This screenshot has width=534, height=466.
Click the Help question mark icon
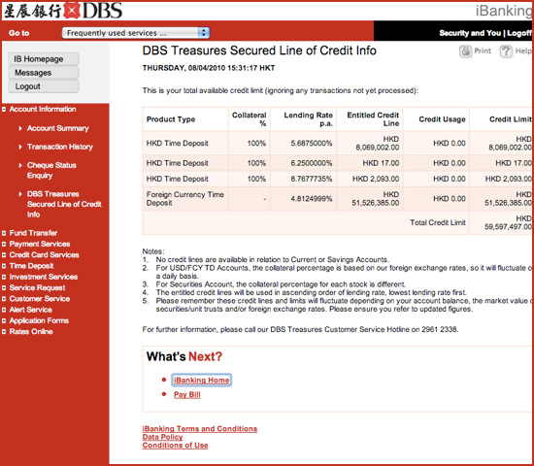[x=506, y=51]
